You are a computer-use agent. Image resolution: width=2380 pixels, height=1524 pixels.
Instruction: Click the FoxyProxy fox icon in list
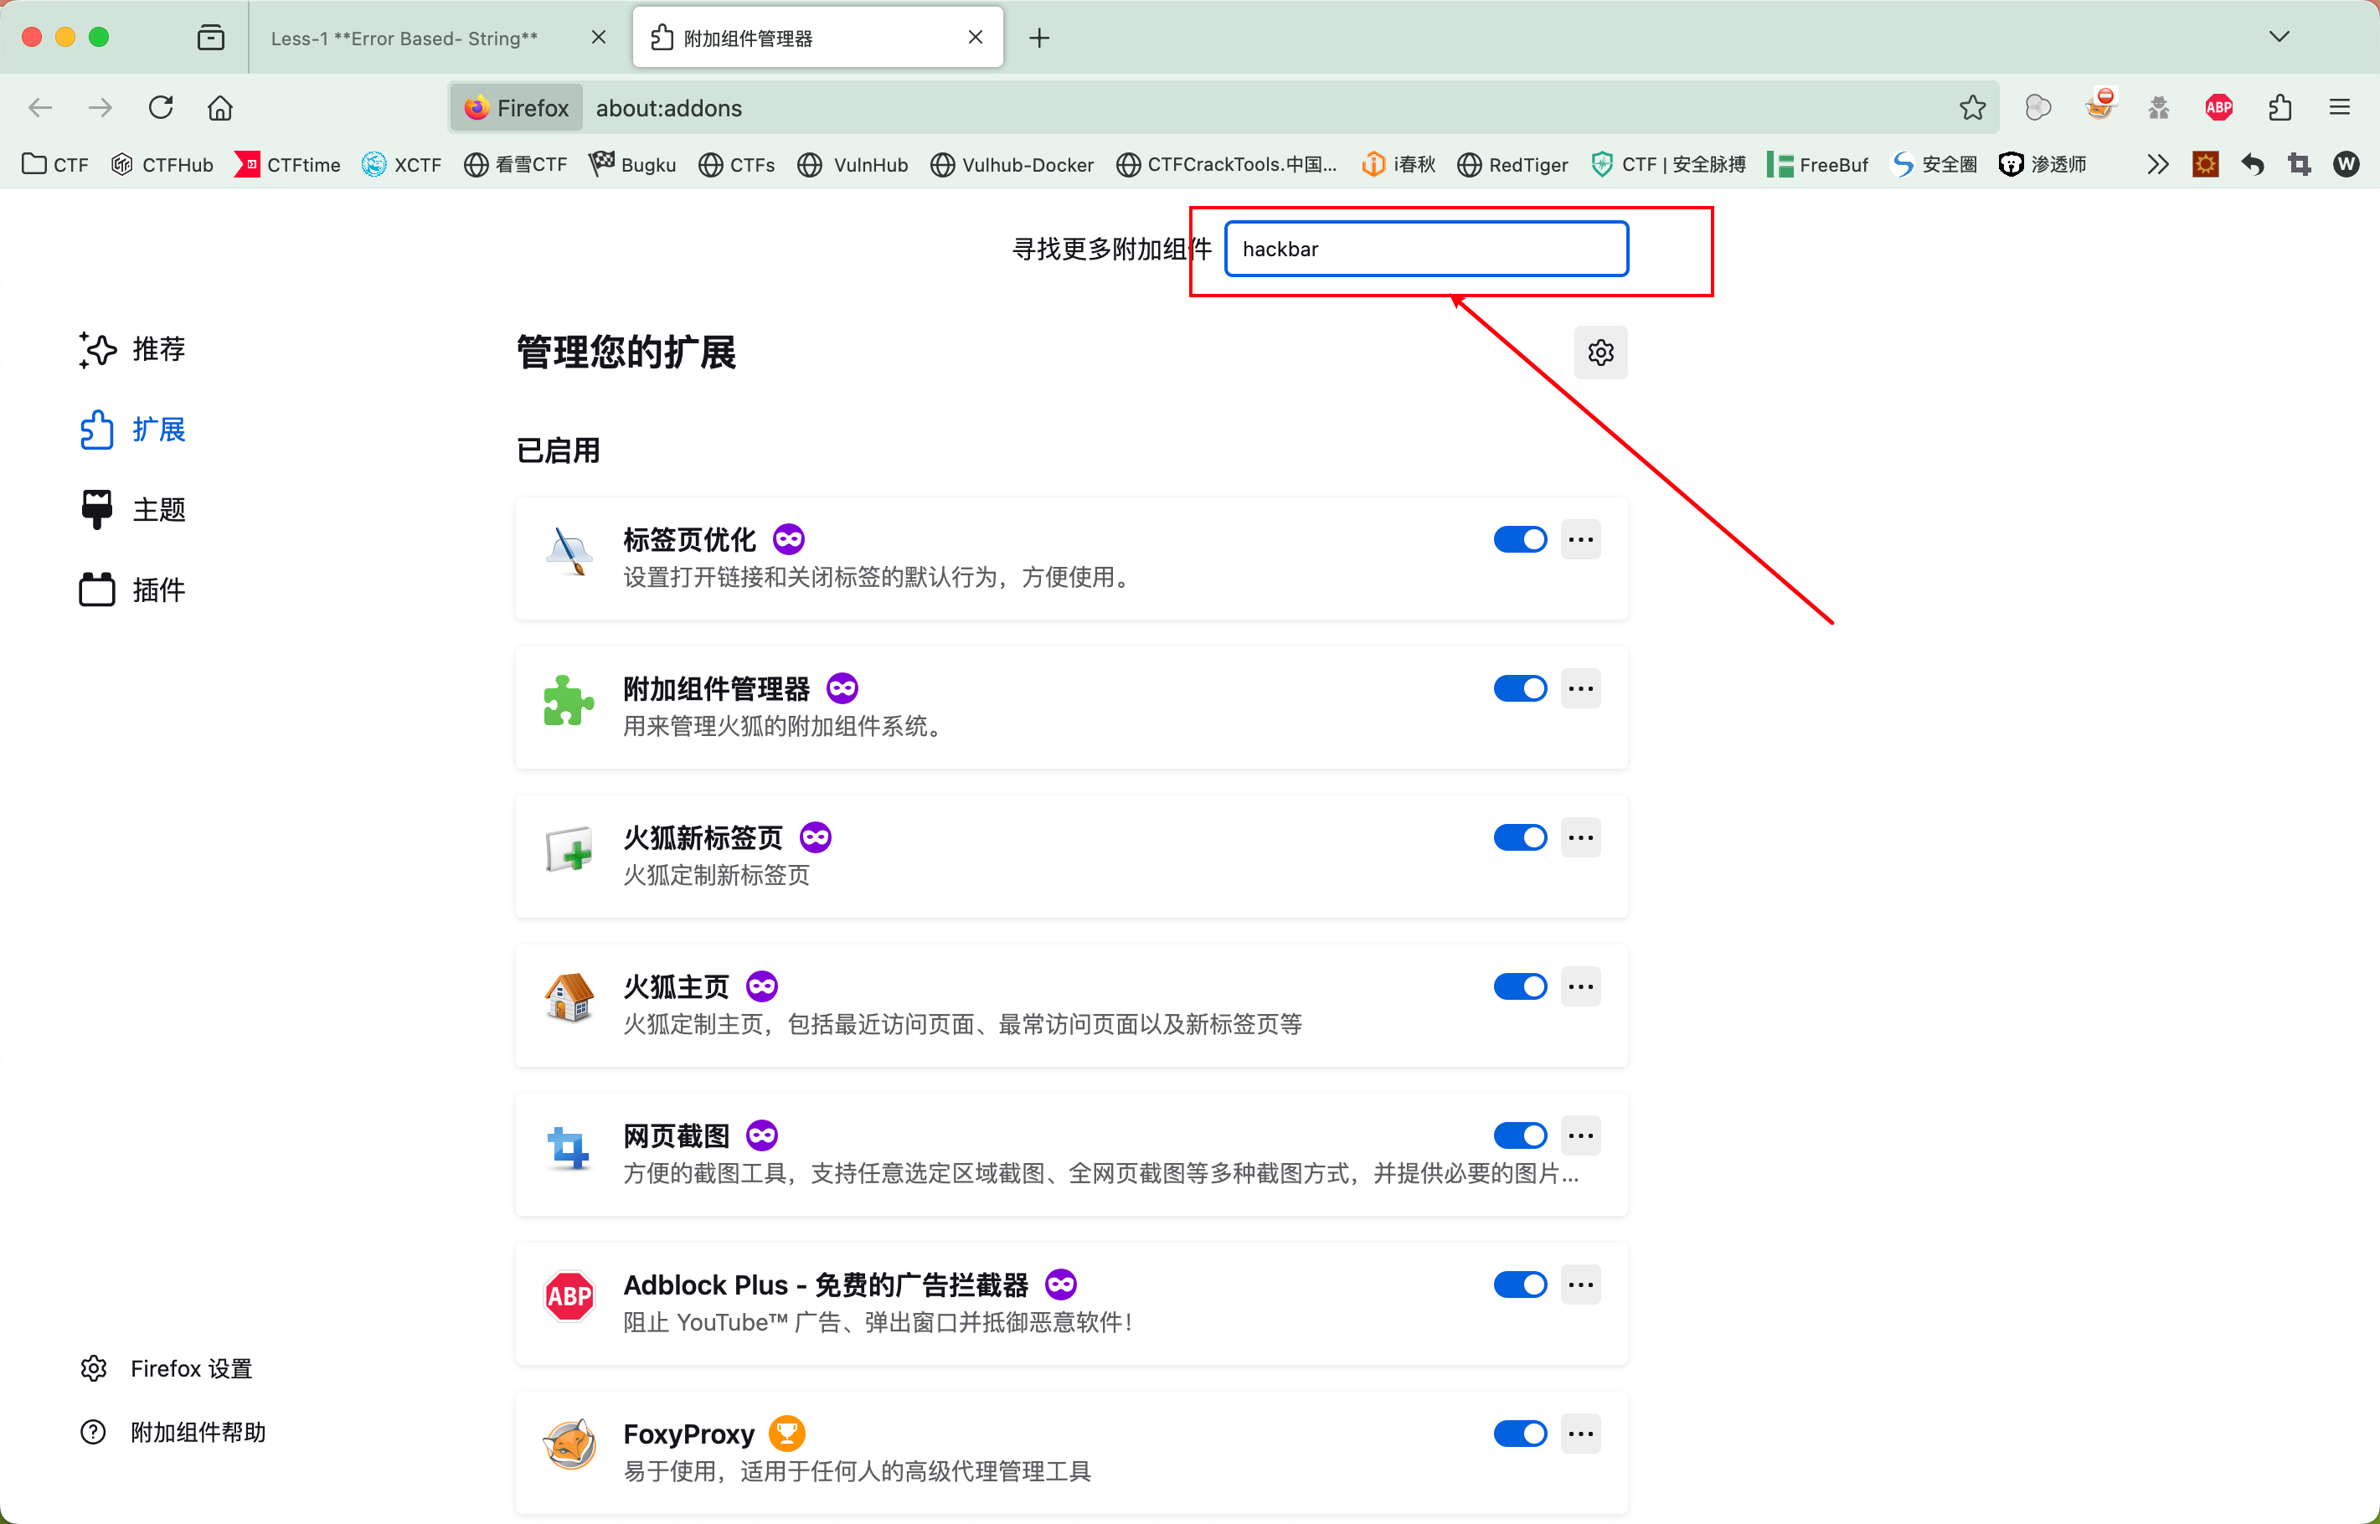(569, 1446)
